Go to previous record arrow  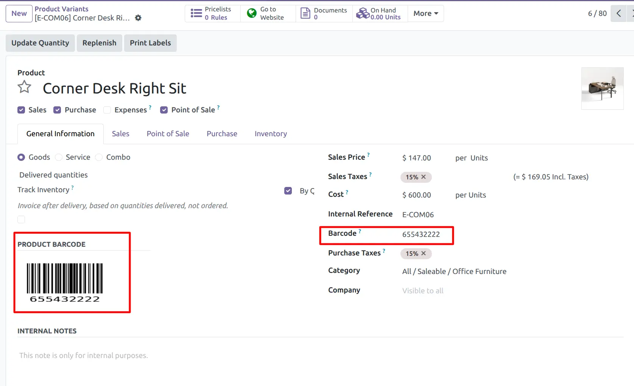[618, 13]
